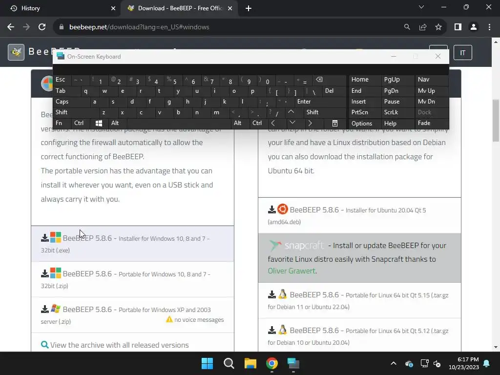The width and height of the screenshot is (500, 375).
Task: Open taskbar Search
Action: point(229,363)
